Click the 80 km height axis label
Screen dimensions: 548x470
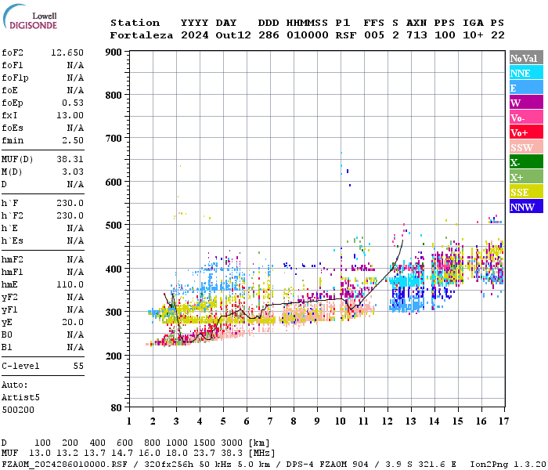click(x=117, y=408)
